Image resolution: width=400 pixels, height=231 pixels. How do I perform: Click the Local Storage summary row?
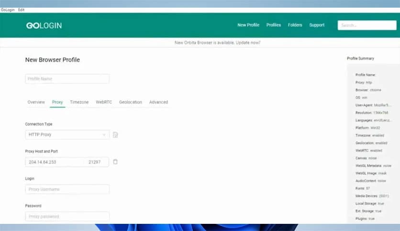pyautogui.click(x=370, y=203)
